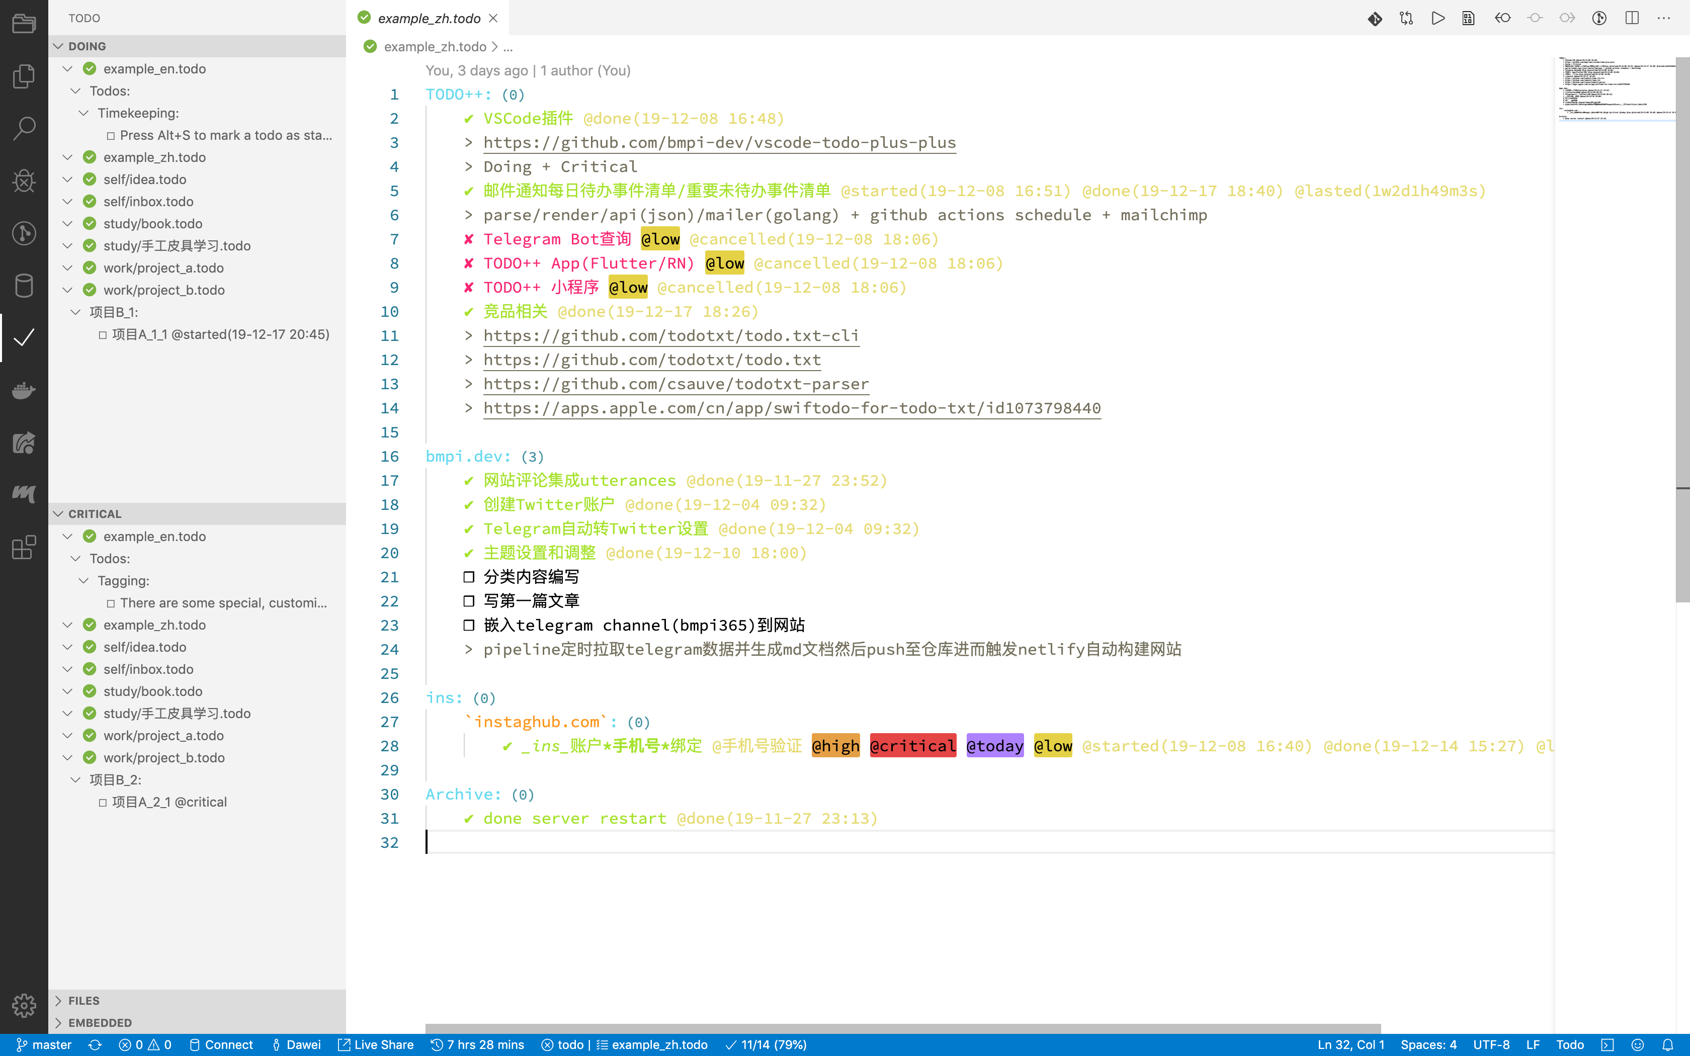Open the Extensions view icon
The height and width of the screenshot is (1056, 1690).
(x=24, y=547)
